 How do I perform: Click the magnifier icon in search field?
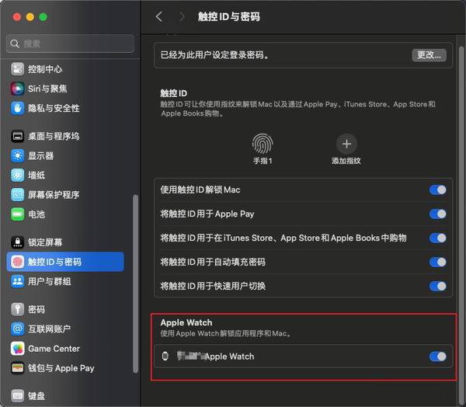(x=14, y=43)
